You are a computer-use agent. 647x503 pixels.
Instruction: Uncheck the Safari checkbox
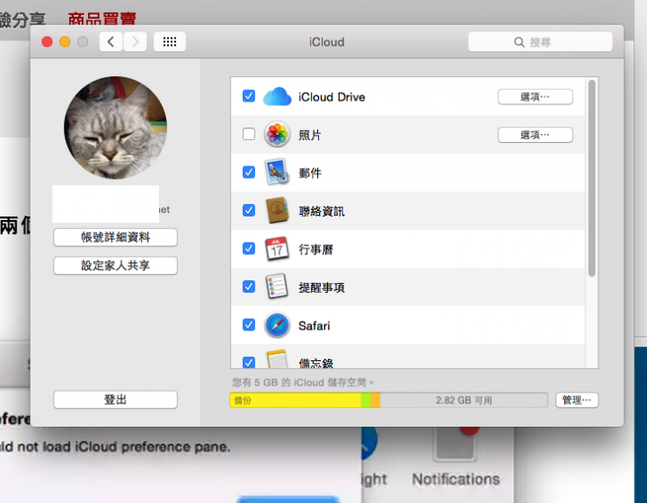(249, 324)
